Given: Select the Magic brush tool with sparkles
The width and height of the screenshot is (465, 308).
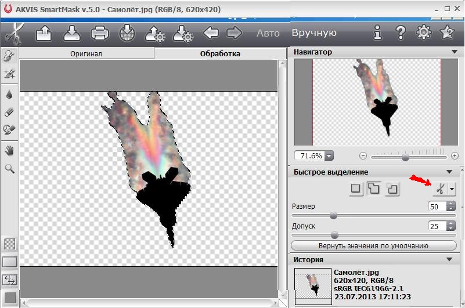Looking at the screenshot, I should (x=9, y=74).
